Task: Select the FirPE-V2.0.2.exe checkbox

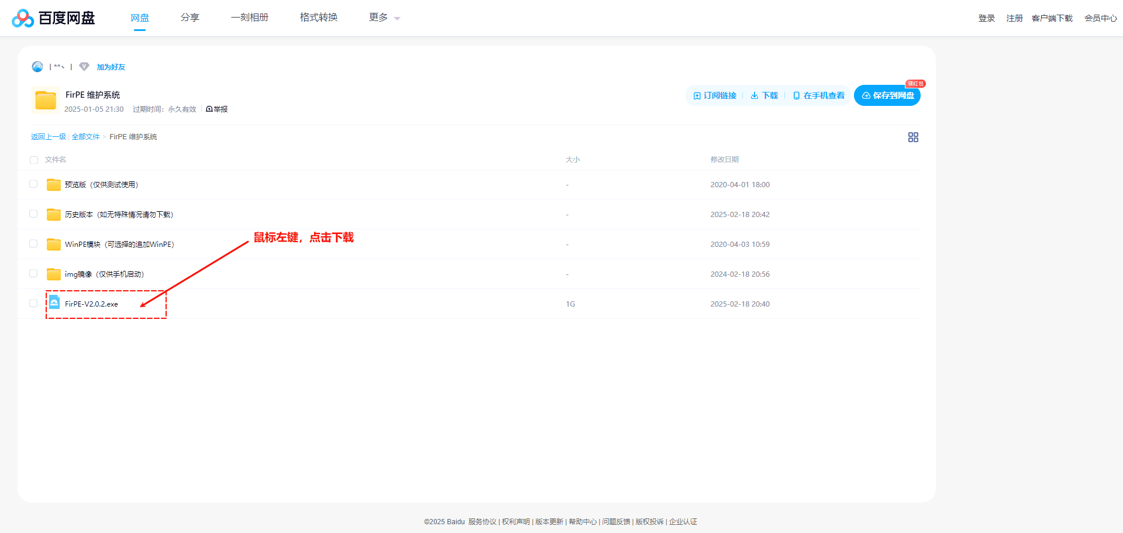Action: pyautogui.click(x=33, y=304)
